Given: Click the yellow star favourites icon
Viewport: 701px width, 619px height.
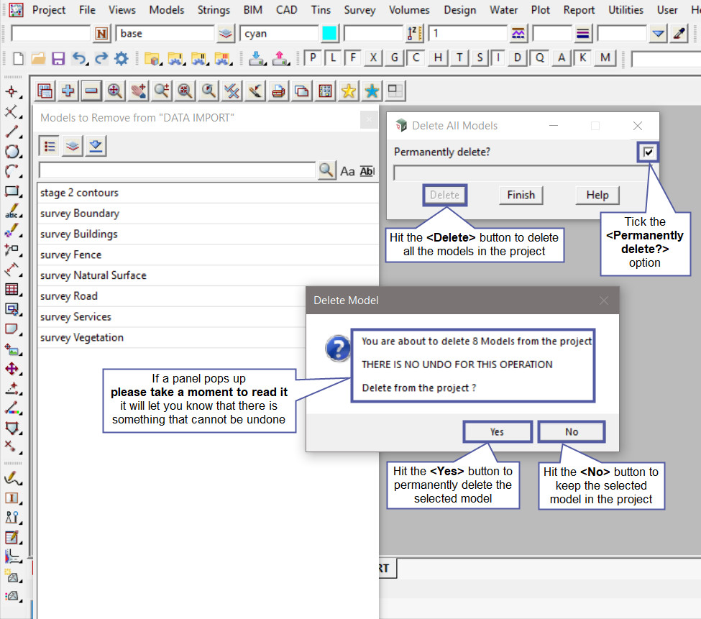Looking at the screenshot, I should coord(349,91).
